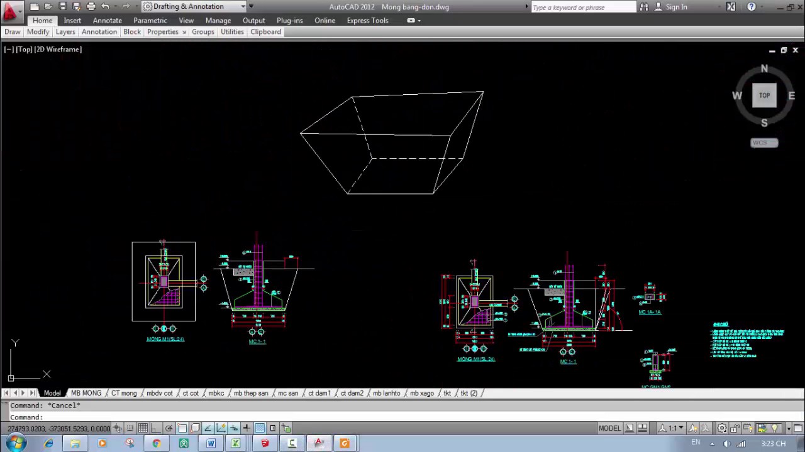The height and width of the screenshot is (452, 805).
Task: Switch to the mb xago layout tab
Action: [422, 393]
